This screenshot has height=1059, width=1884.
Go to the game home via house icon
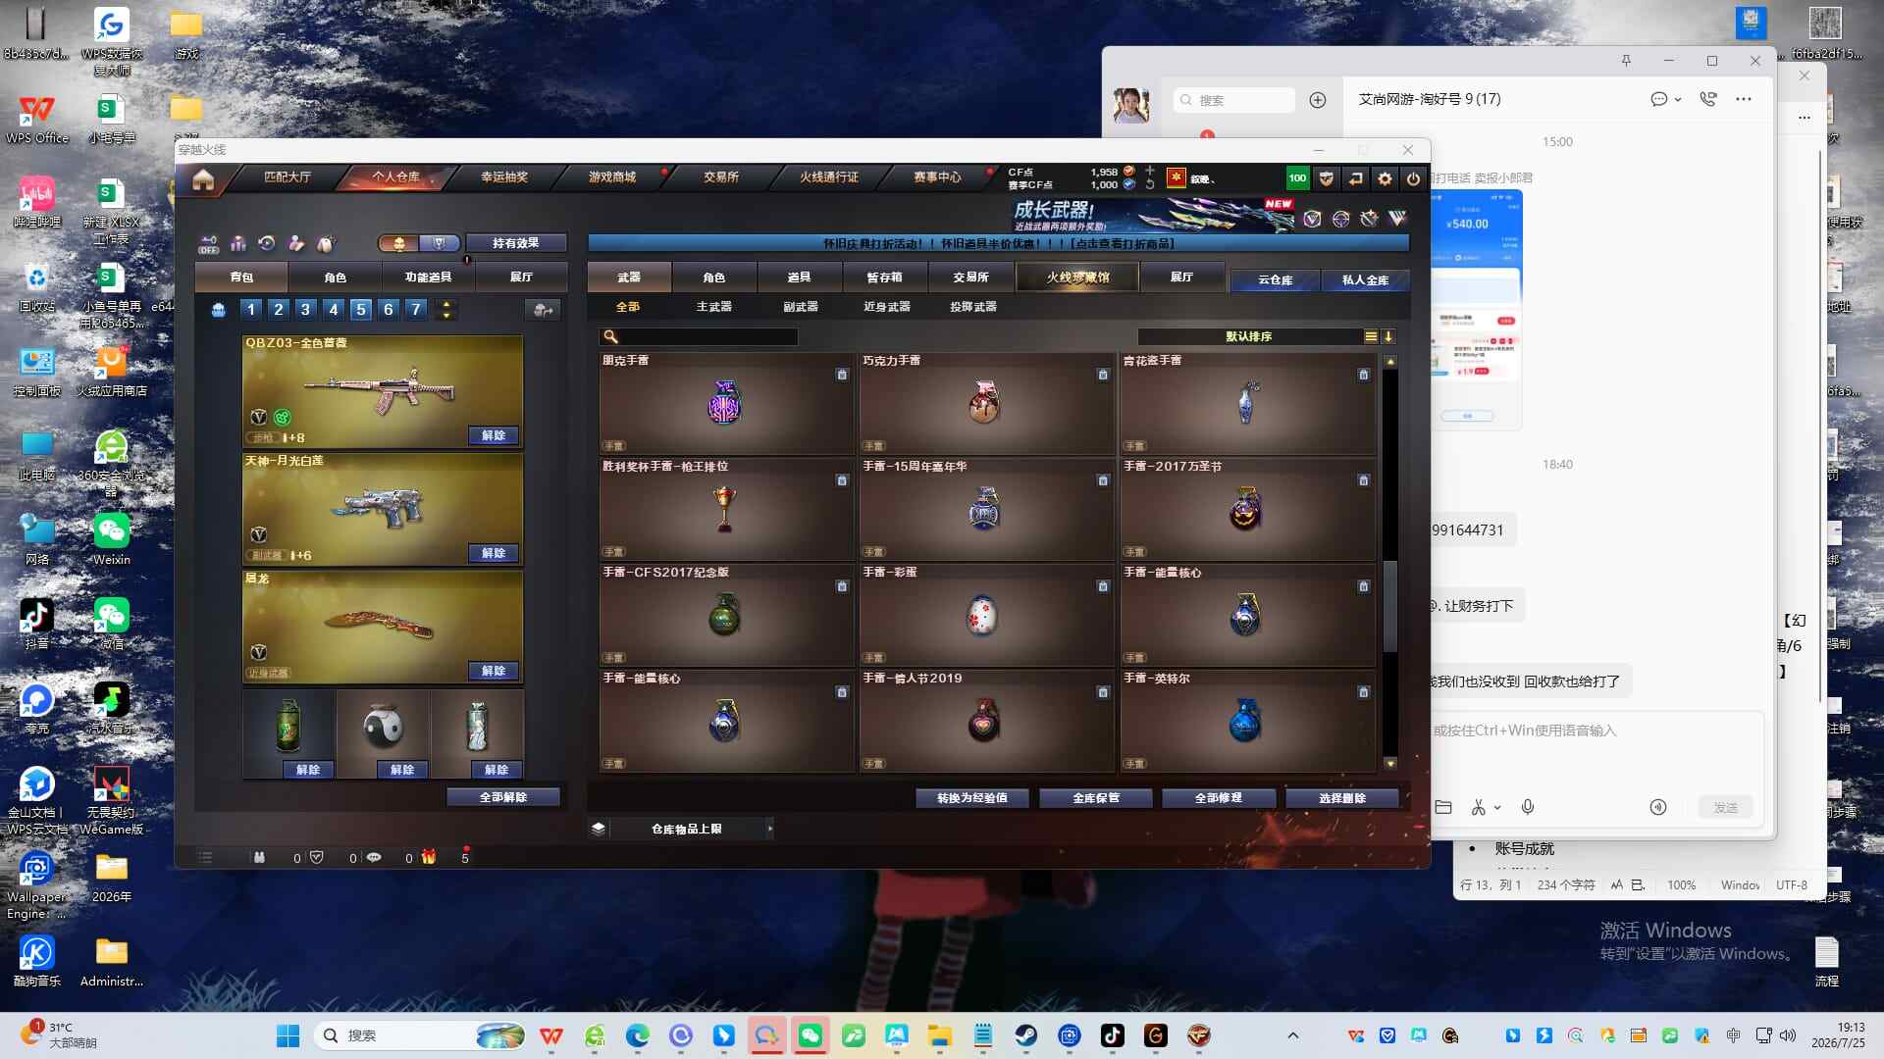tap(203, 179)
